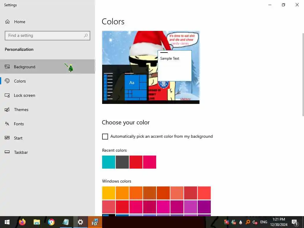Click the orange magnifier tray icon
Viewport: 304px width, 228px height.
coord(248,222)
